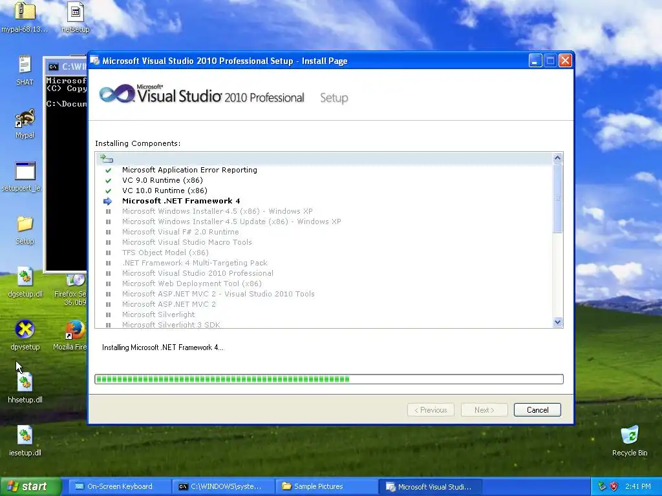Click pending icon beside TFS Object Model (x86)
Viewport: 662px width, 496px height.
coord(108,253)
